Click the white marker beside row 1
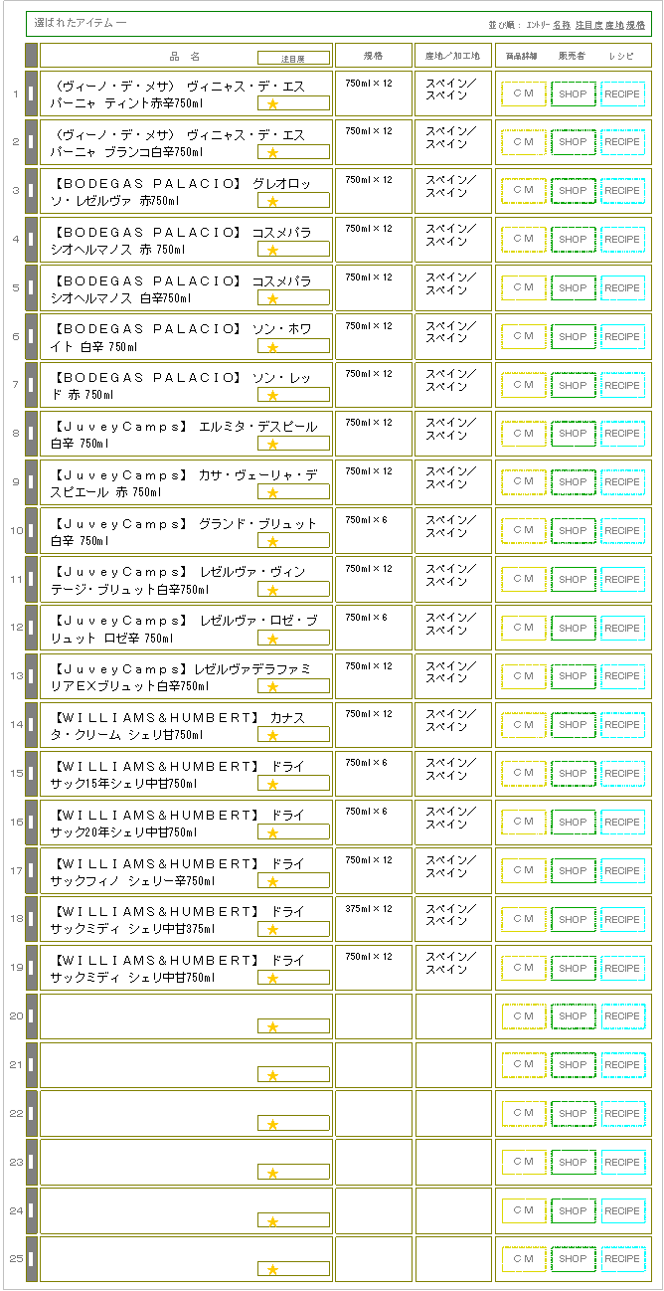The width and height of the screenshot is (664, 1291). tap(31, 94)
